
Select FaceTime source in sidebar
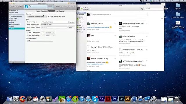click(13, 21)
